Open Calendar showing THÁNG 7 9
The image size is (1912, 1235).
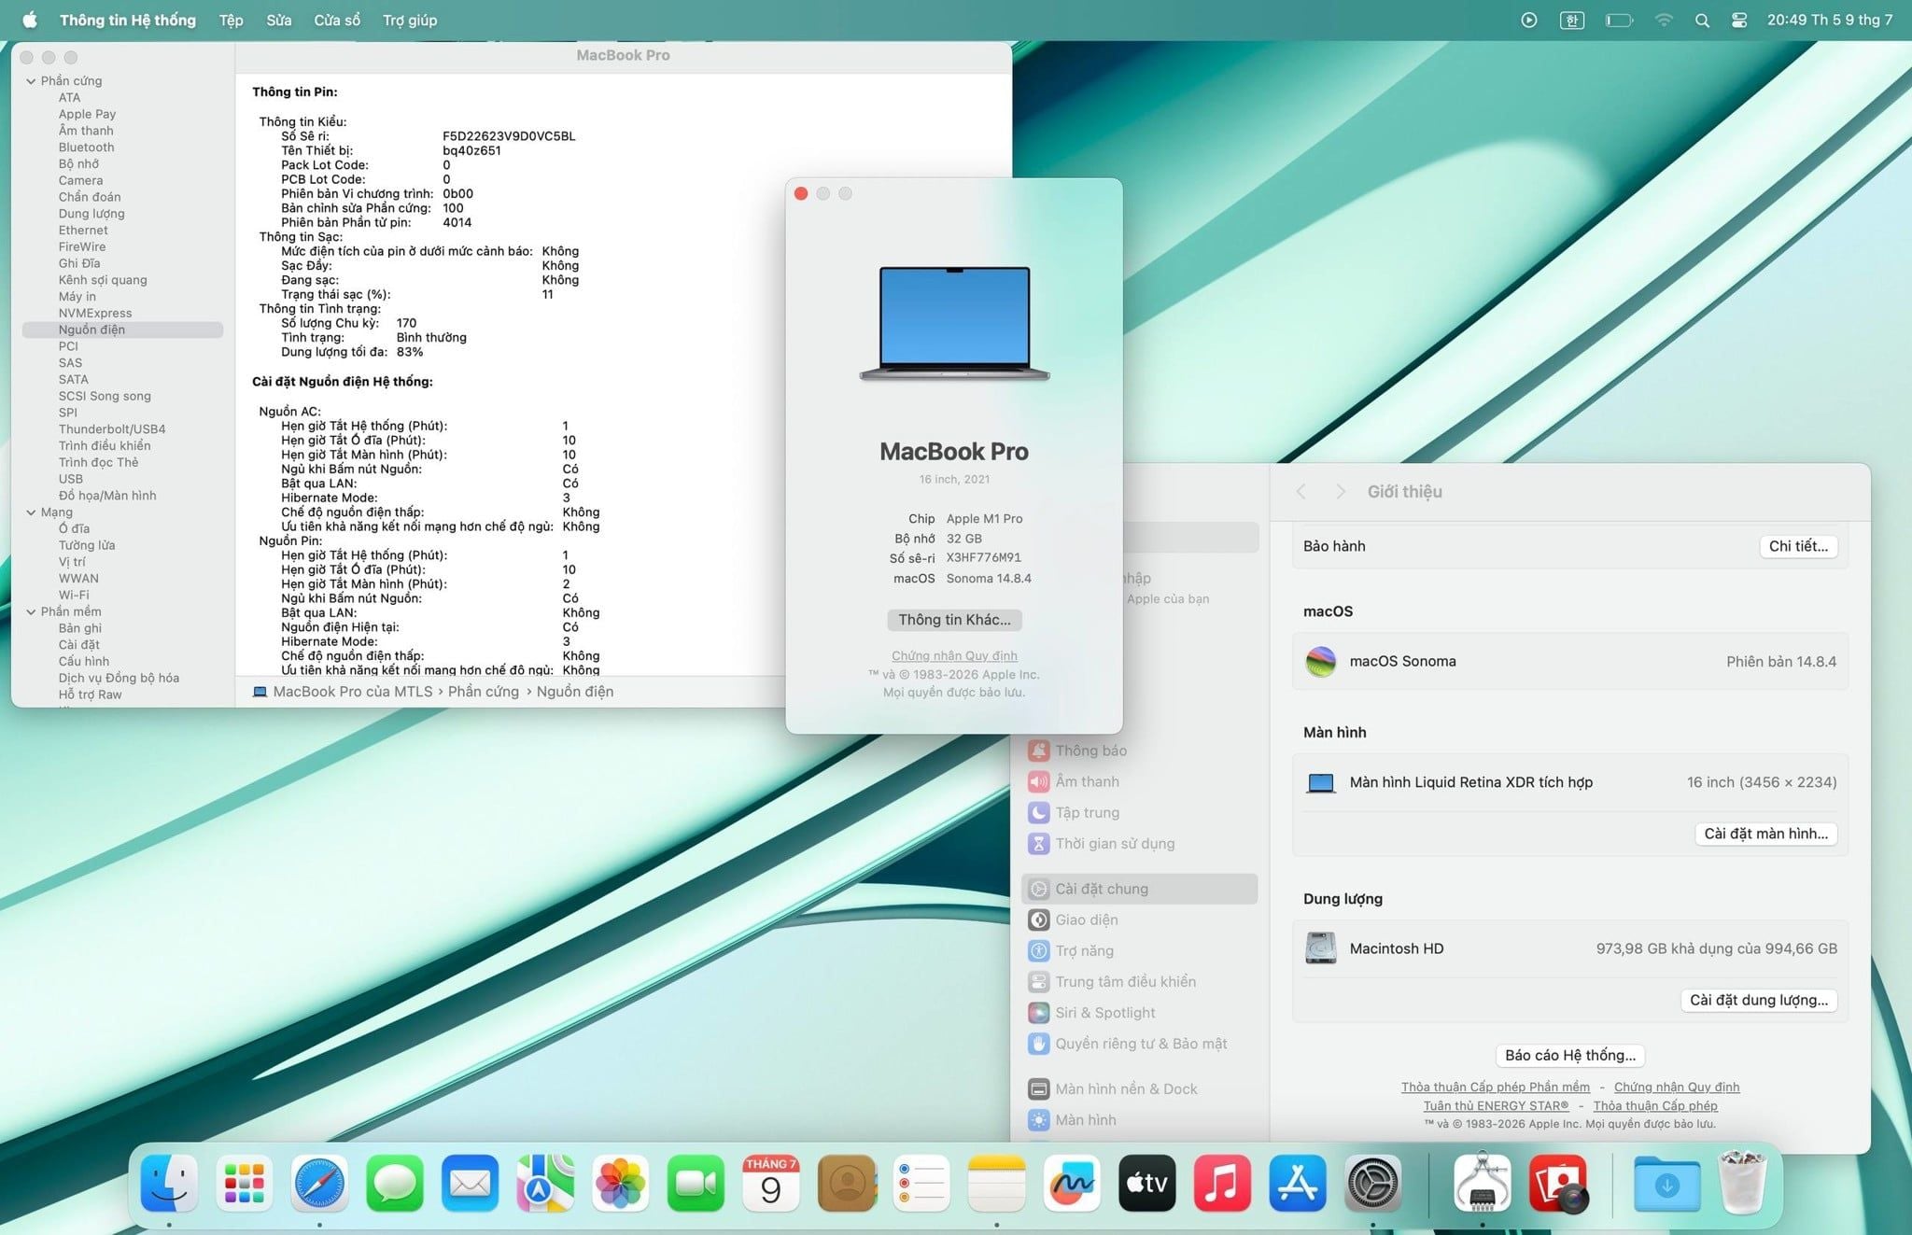pos(771,1183)
